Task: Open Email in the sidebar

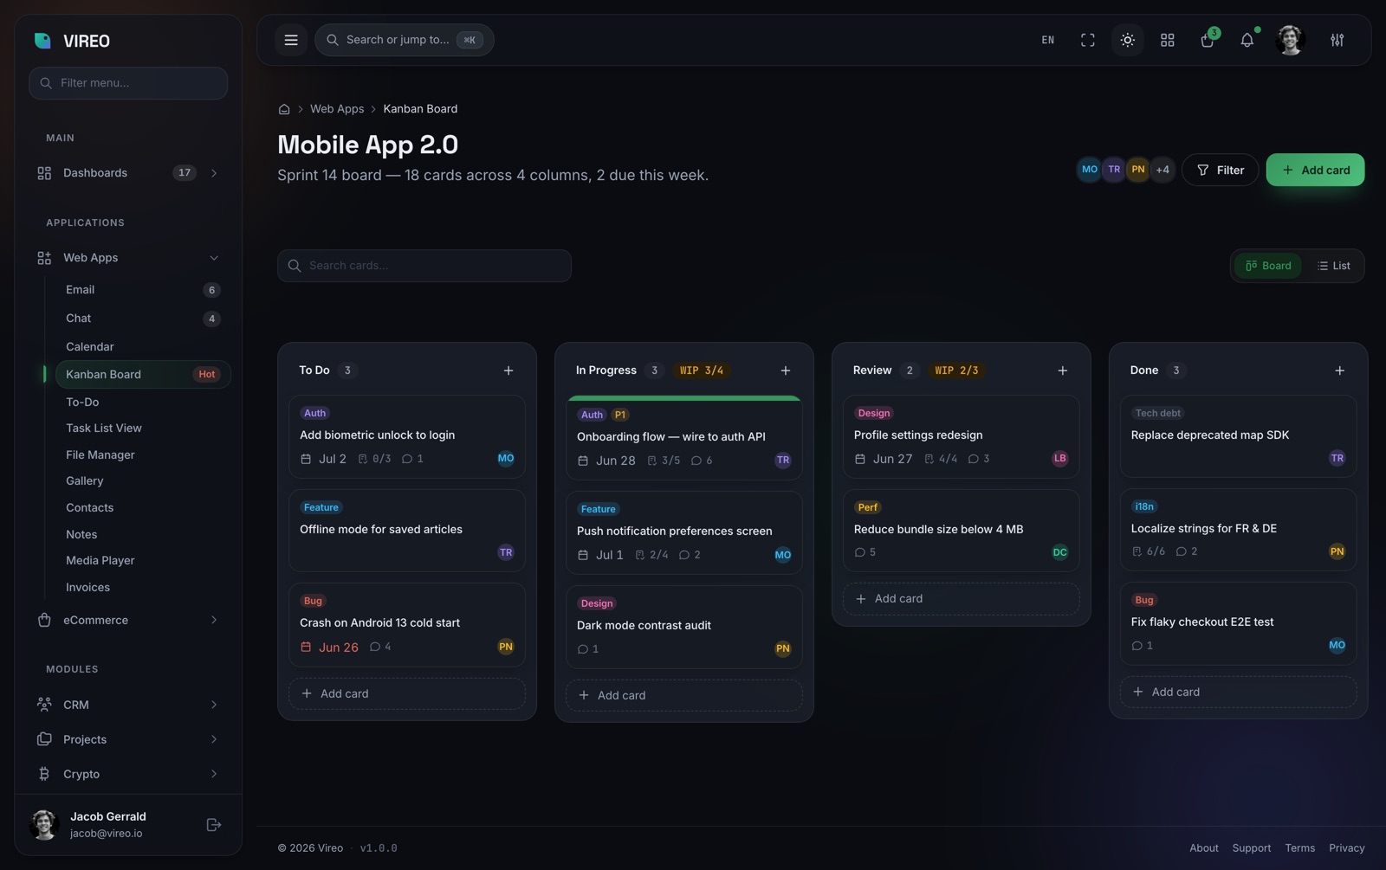Action: pyautogui.click(x=143, y=290)
